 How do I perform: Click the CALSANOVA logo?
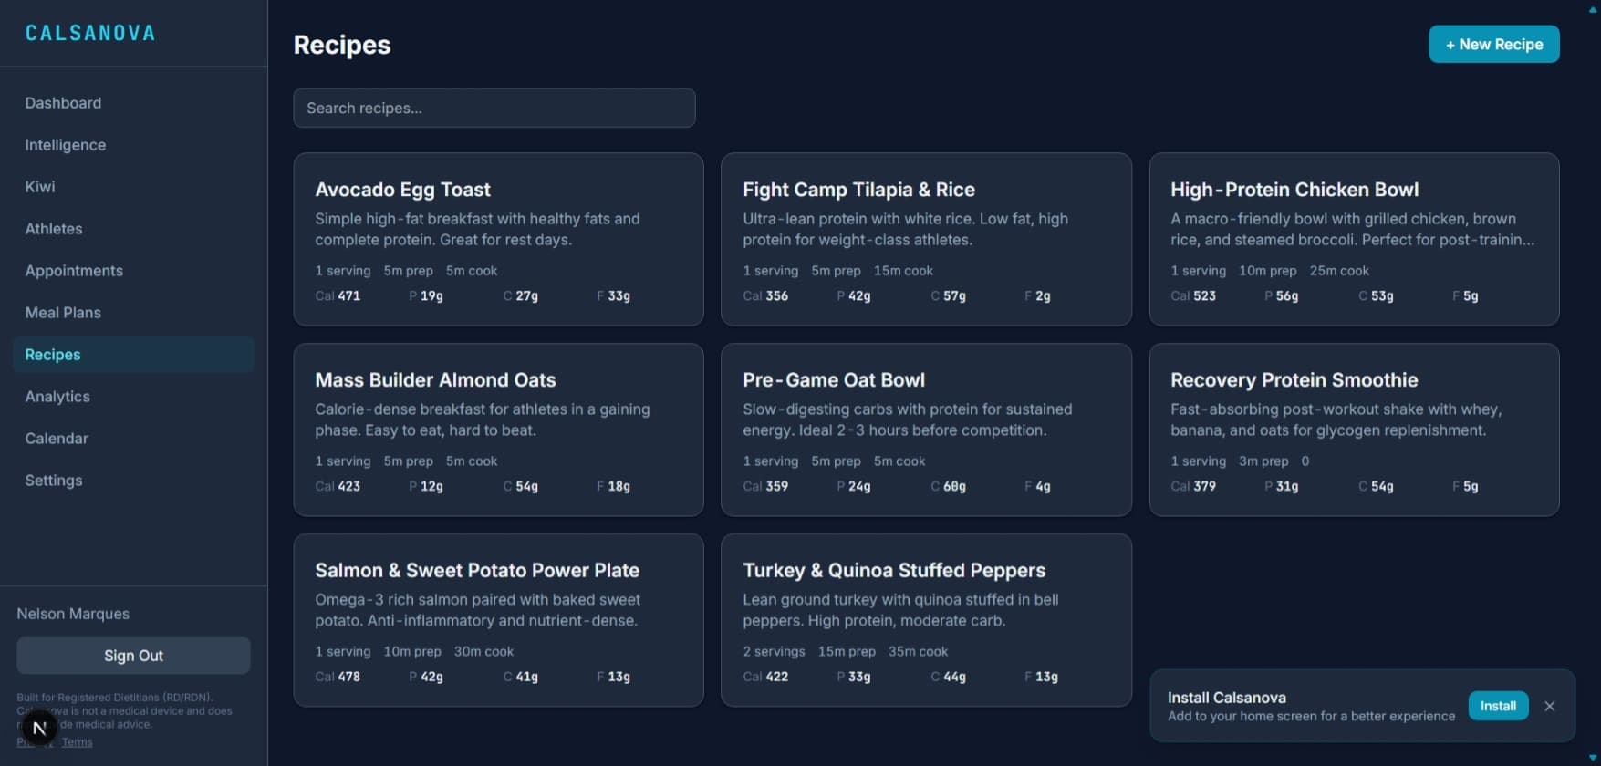pyautogui.click(x=90, y=33)
